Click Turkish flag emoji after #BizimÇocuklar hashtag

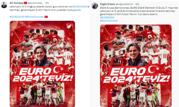coord(46,17)
